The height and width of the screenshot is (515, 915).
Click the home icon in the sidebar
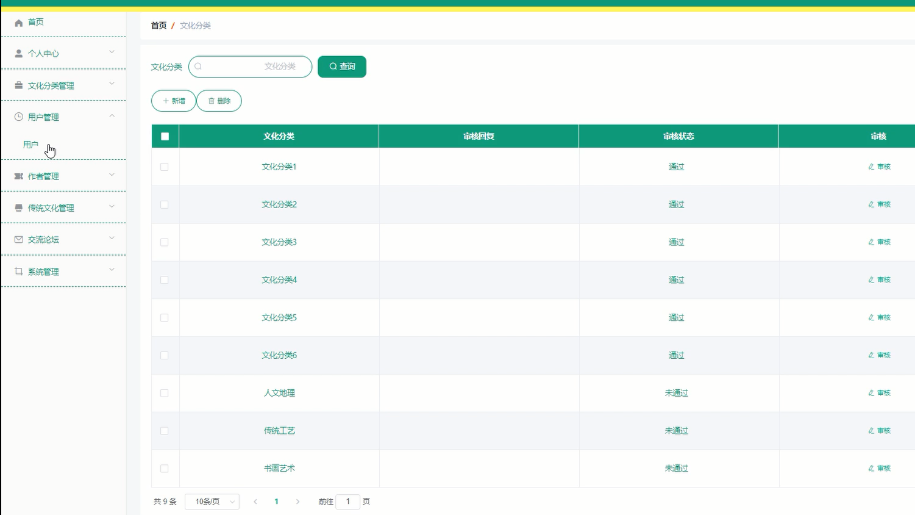pyautogui.click(x=19, y=23)
